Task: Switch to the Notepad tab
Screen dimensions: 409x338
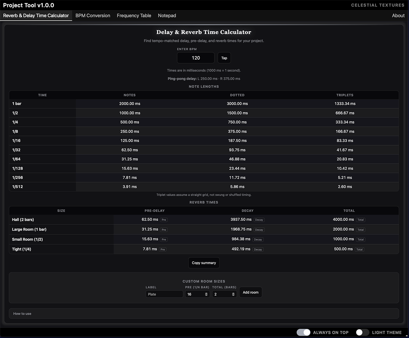Action: point(167,16)
